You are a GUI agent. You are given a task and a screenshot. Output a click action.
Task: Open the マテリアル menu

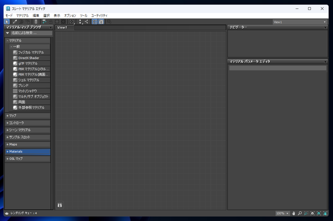click(x=22, y=15)
